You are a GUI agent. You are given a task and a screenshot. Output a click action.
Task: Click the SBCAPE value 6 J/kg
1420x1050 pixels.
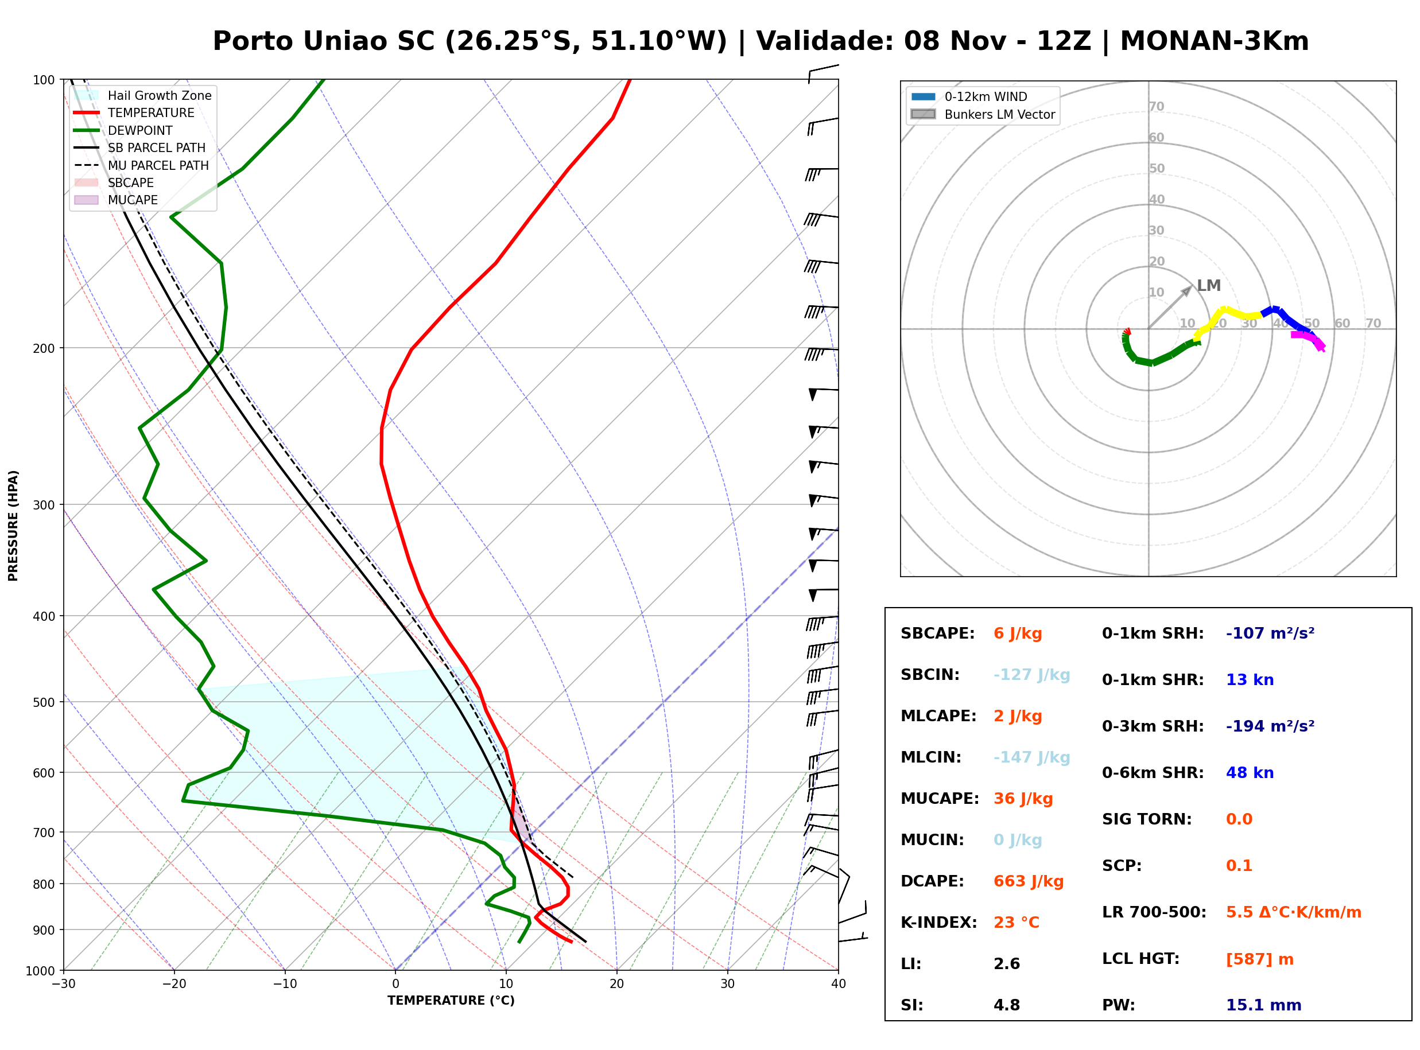coord(1018,633)
